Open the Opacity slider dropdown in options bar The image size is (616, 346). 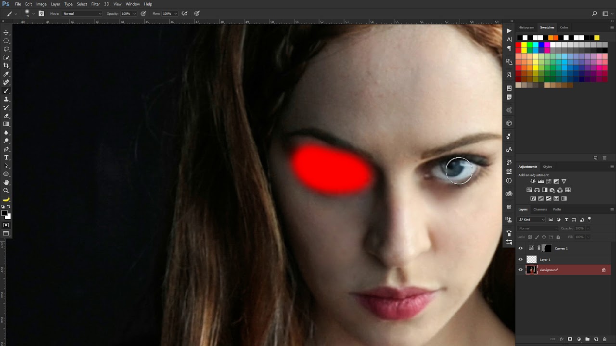click(x=134, y=13)
